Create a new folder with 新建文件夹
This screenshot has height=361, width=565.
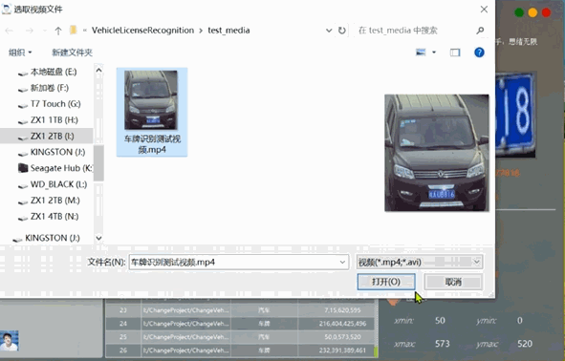[72, 53]
